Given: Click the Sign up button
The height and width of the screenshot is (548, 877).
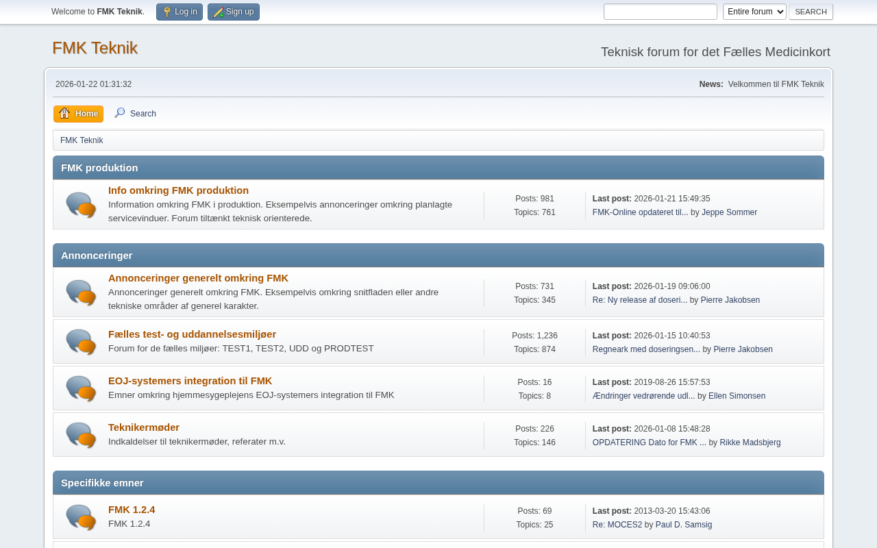Looking at the screenshot, I should click(234, 12).
